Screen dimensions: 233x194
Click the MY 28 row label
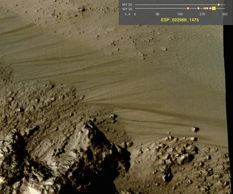(x=127, y=5)
